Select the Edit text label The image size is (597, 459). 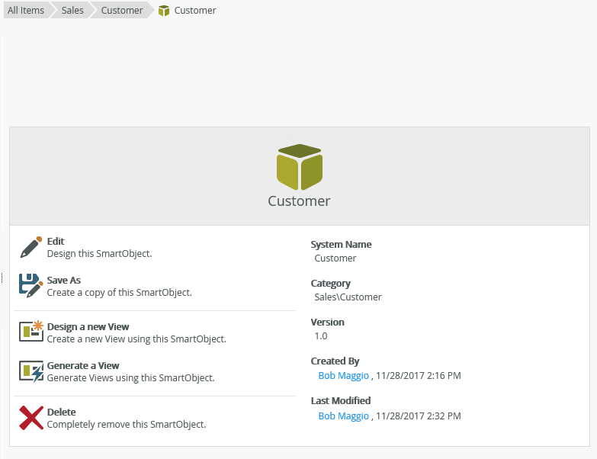pos(56,241)
